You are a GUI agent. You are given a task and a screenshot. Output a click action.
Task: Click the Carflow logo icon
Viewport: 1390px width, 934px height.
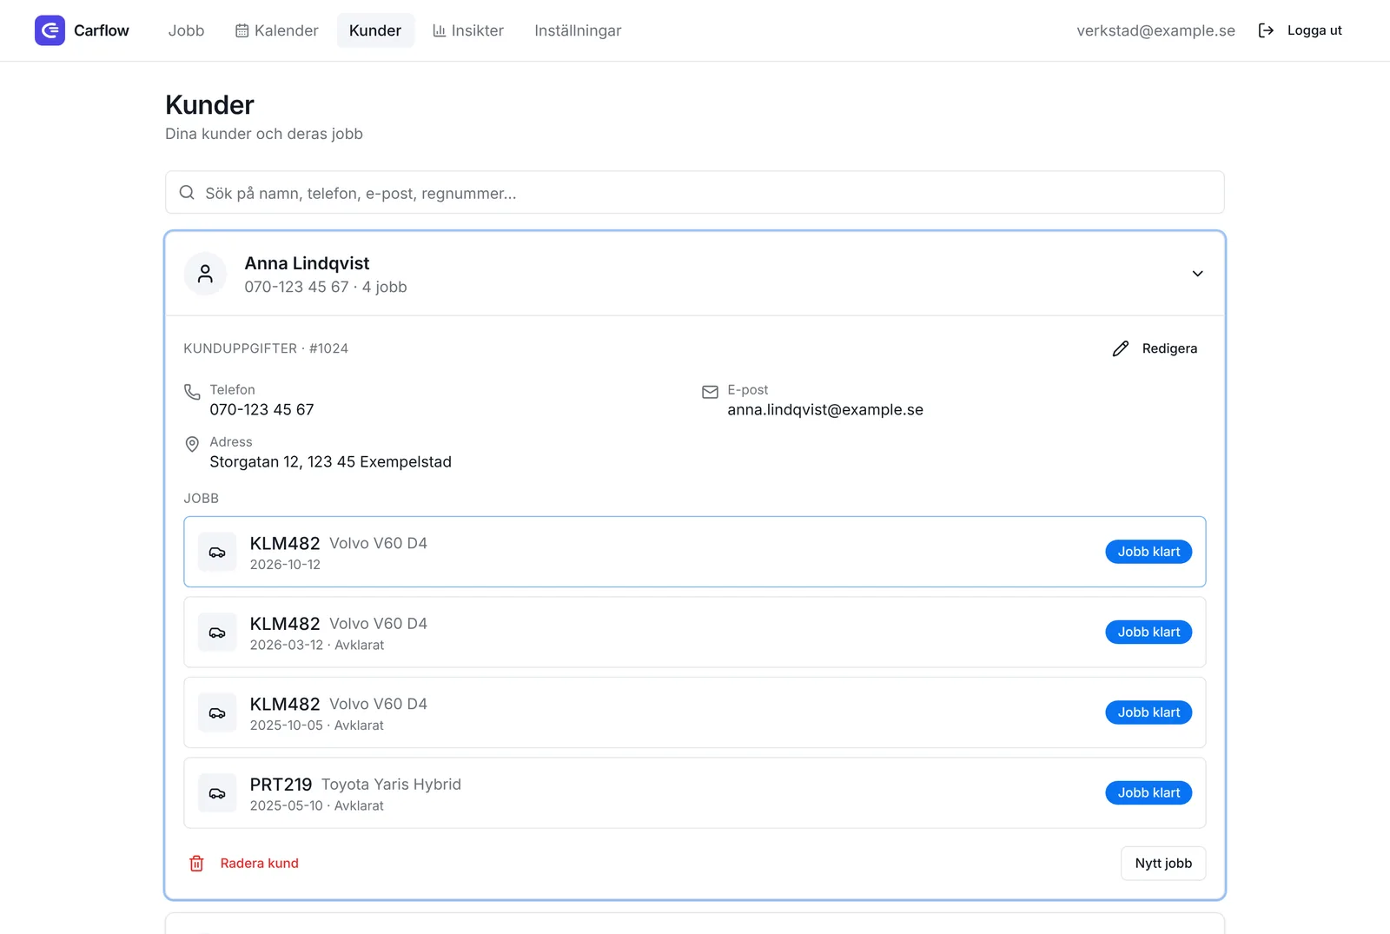tap(50, 30)
